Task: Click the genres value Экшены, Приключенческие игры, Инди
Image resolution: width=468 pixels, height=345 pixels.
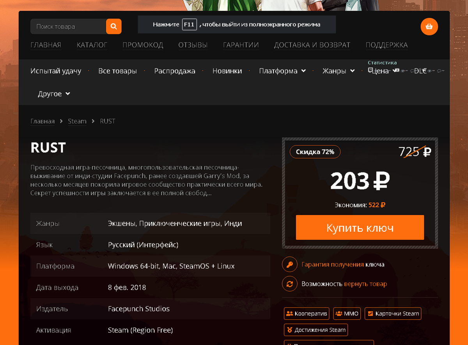Action: (175, 224)
